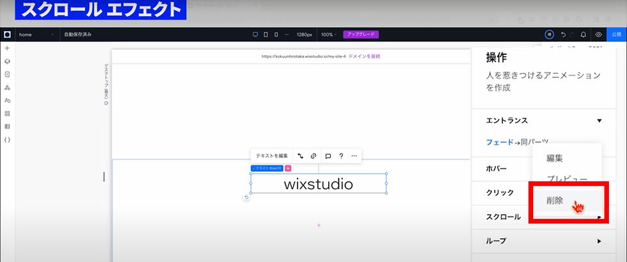Click the ドメインを接続 link
627x262 pixels.
[364, 56]
